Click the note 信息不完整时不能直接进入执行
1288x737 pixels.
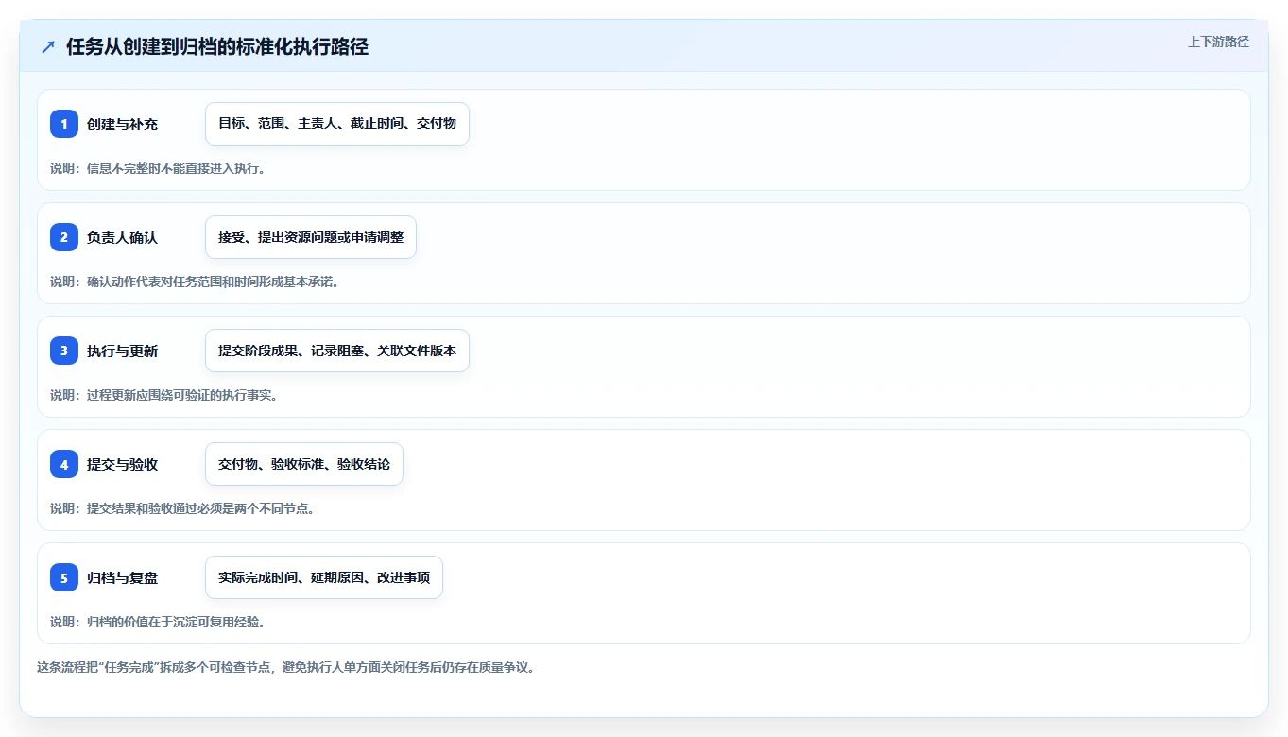click(x=174, y=168)
